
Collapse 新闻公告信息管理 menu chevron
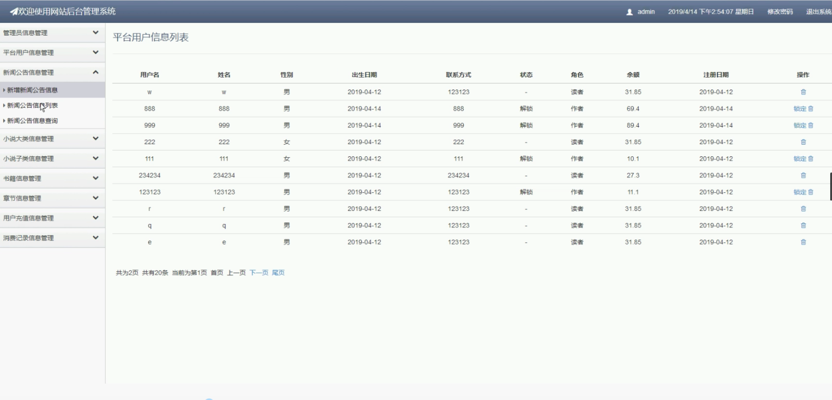pyautogui.click(x=96, y=72)
